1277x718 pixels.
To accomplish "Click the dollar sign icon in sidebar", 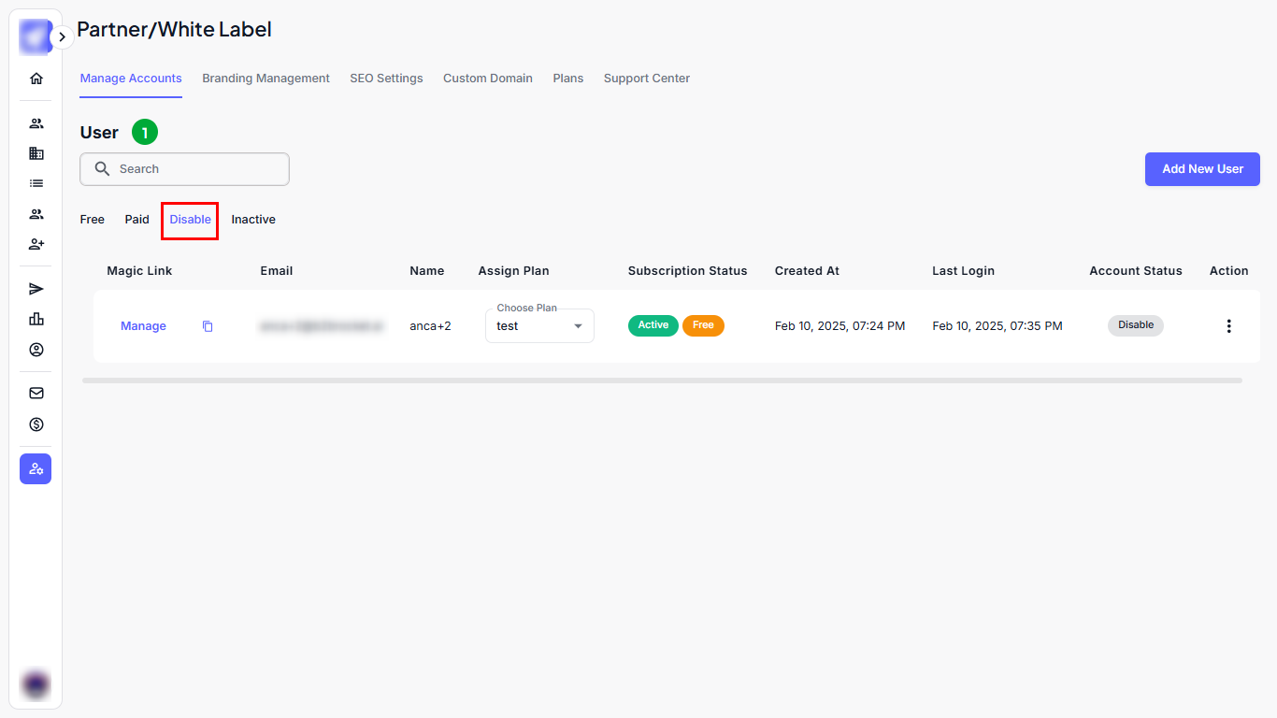I will pos(36,424).
